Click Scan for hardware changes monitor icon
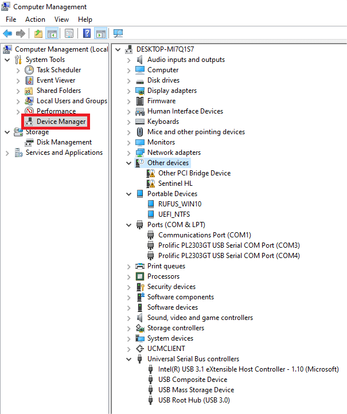The image size is (347, 414). [x=118, y=33]
